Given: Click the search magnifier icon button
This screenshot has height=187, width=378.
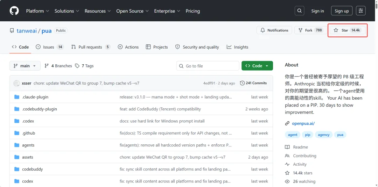Looking at the screenshot, I should [x=299, y=11].
